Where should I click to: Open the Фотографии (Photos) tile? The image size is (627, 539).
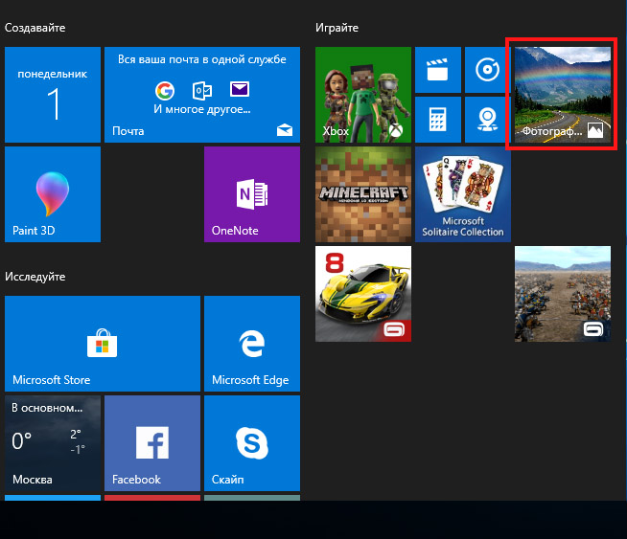(x=563, y=95)
